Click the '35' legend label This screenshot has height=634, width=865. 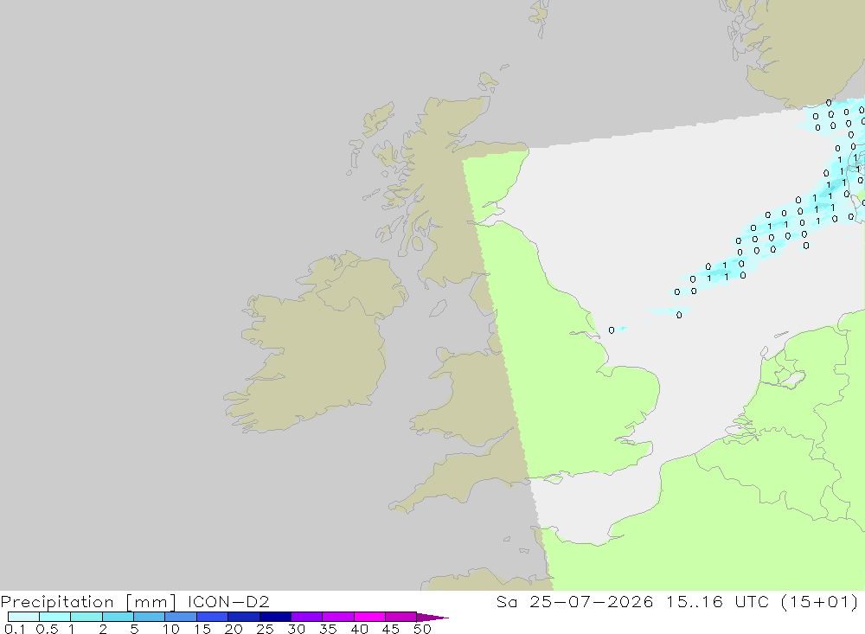click(328, 629)
